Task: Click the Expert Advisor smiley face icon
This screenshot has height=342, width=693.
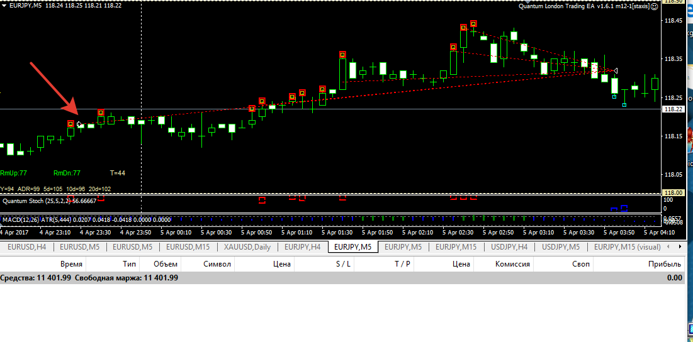Action: tap(654, 6)
